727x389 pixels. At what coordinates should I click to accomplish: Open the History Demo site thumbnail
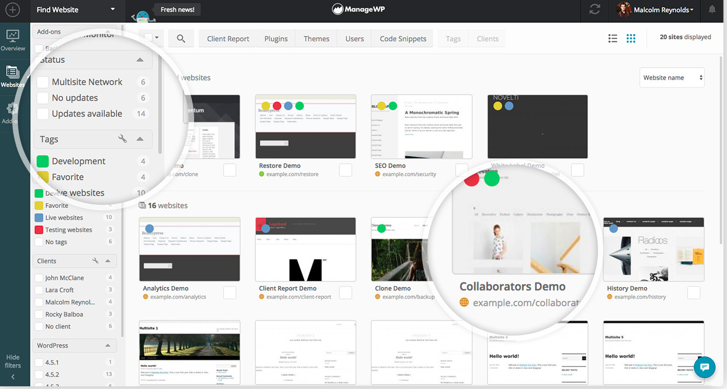654,249
